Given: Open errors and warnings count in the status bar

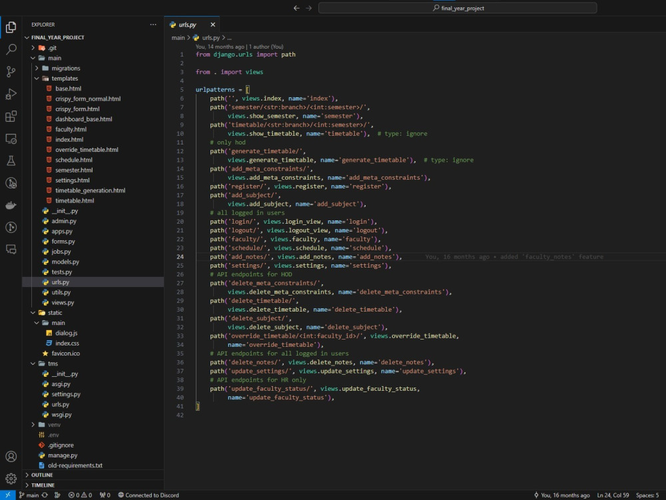Looking at the screenshot, I should pyautogui.click(x=81, y=495).
